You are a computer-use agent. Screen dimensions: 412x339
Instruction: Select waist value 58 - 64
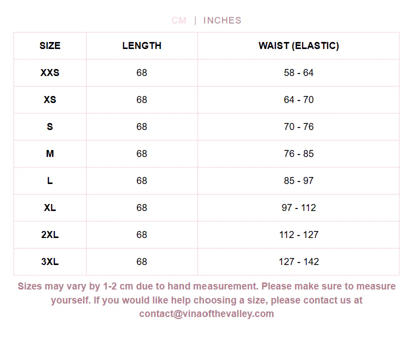coord(299,73)
